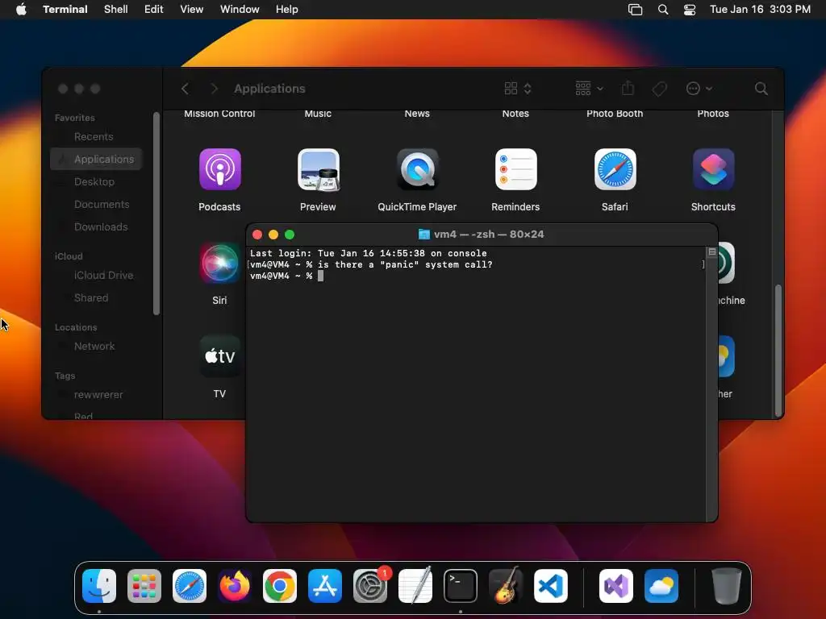The width and height of the screenshot is (826, 619).
Task: Select Network in Finder sidebar
Action: 97,347
